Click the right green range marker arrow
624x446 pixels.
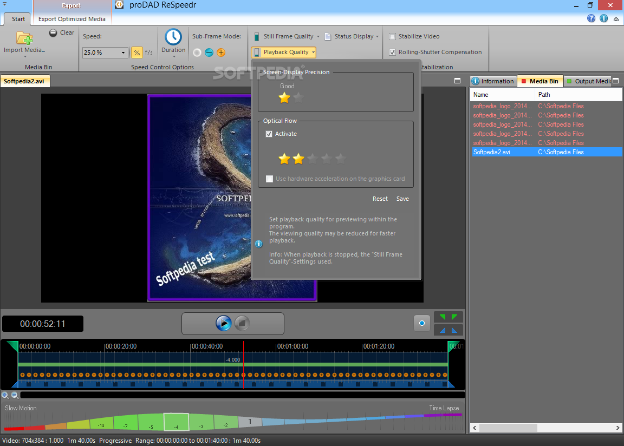click(x=454, y=317)
